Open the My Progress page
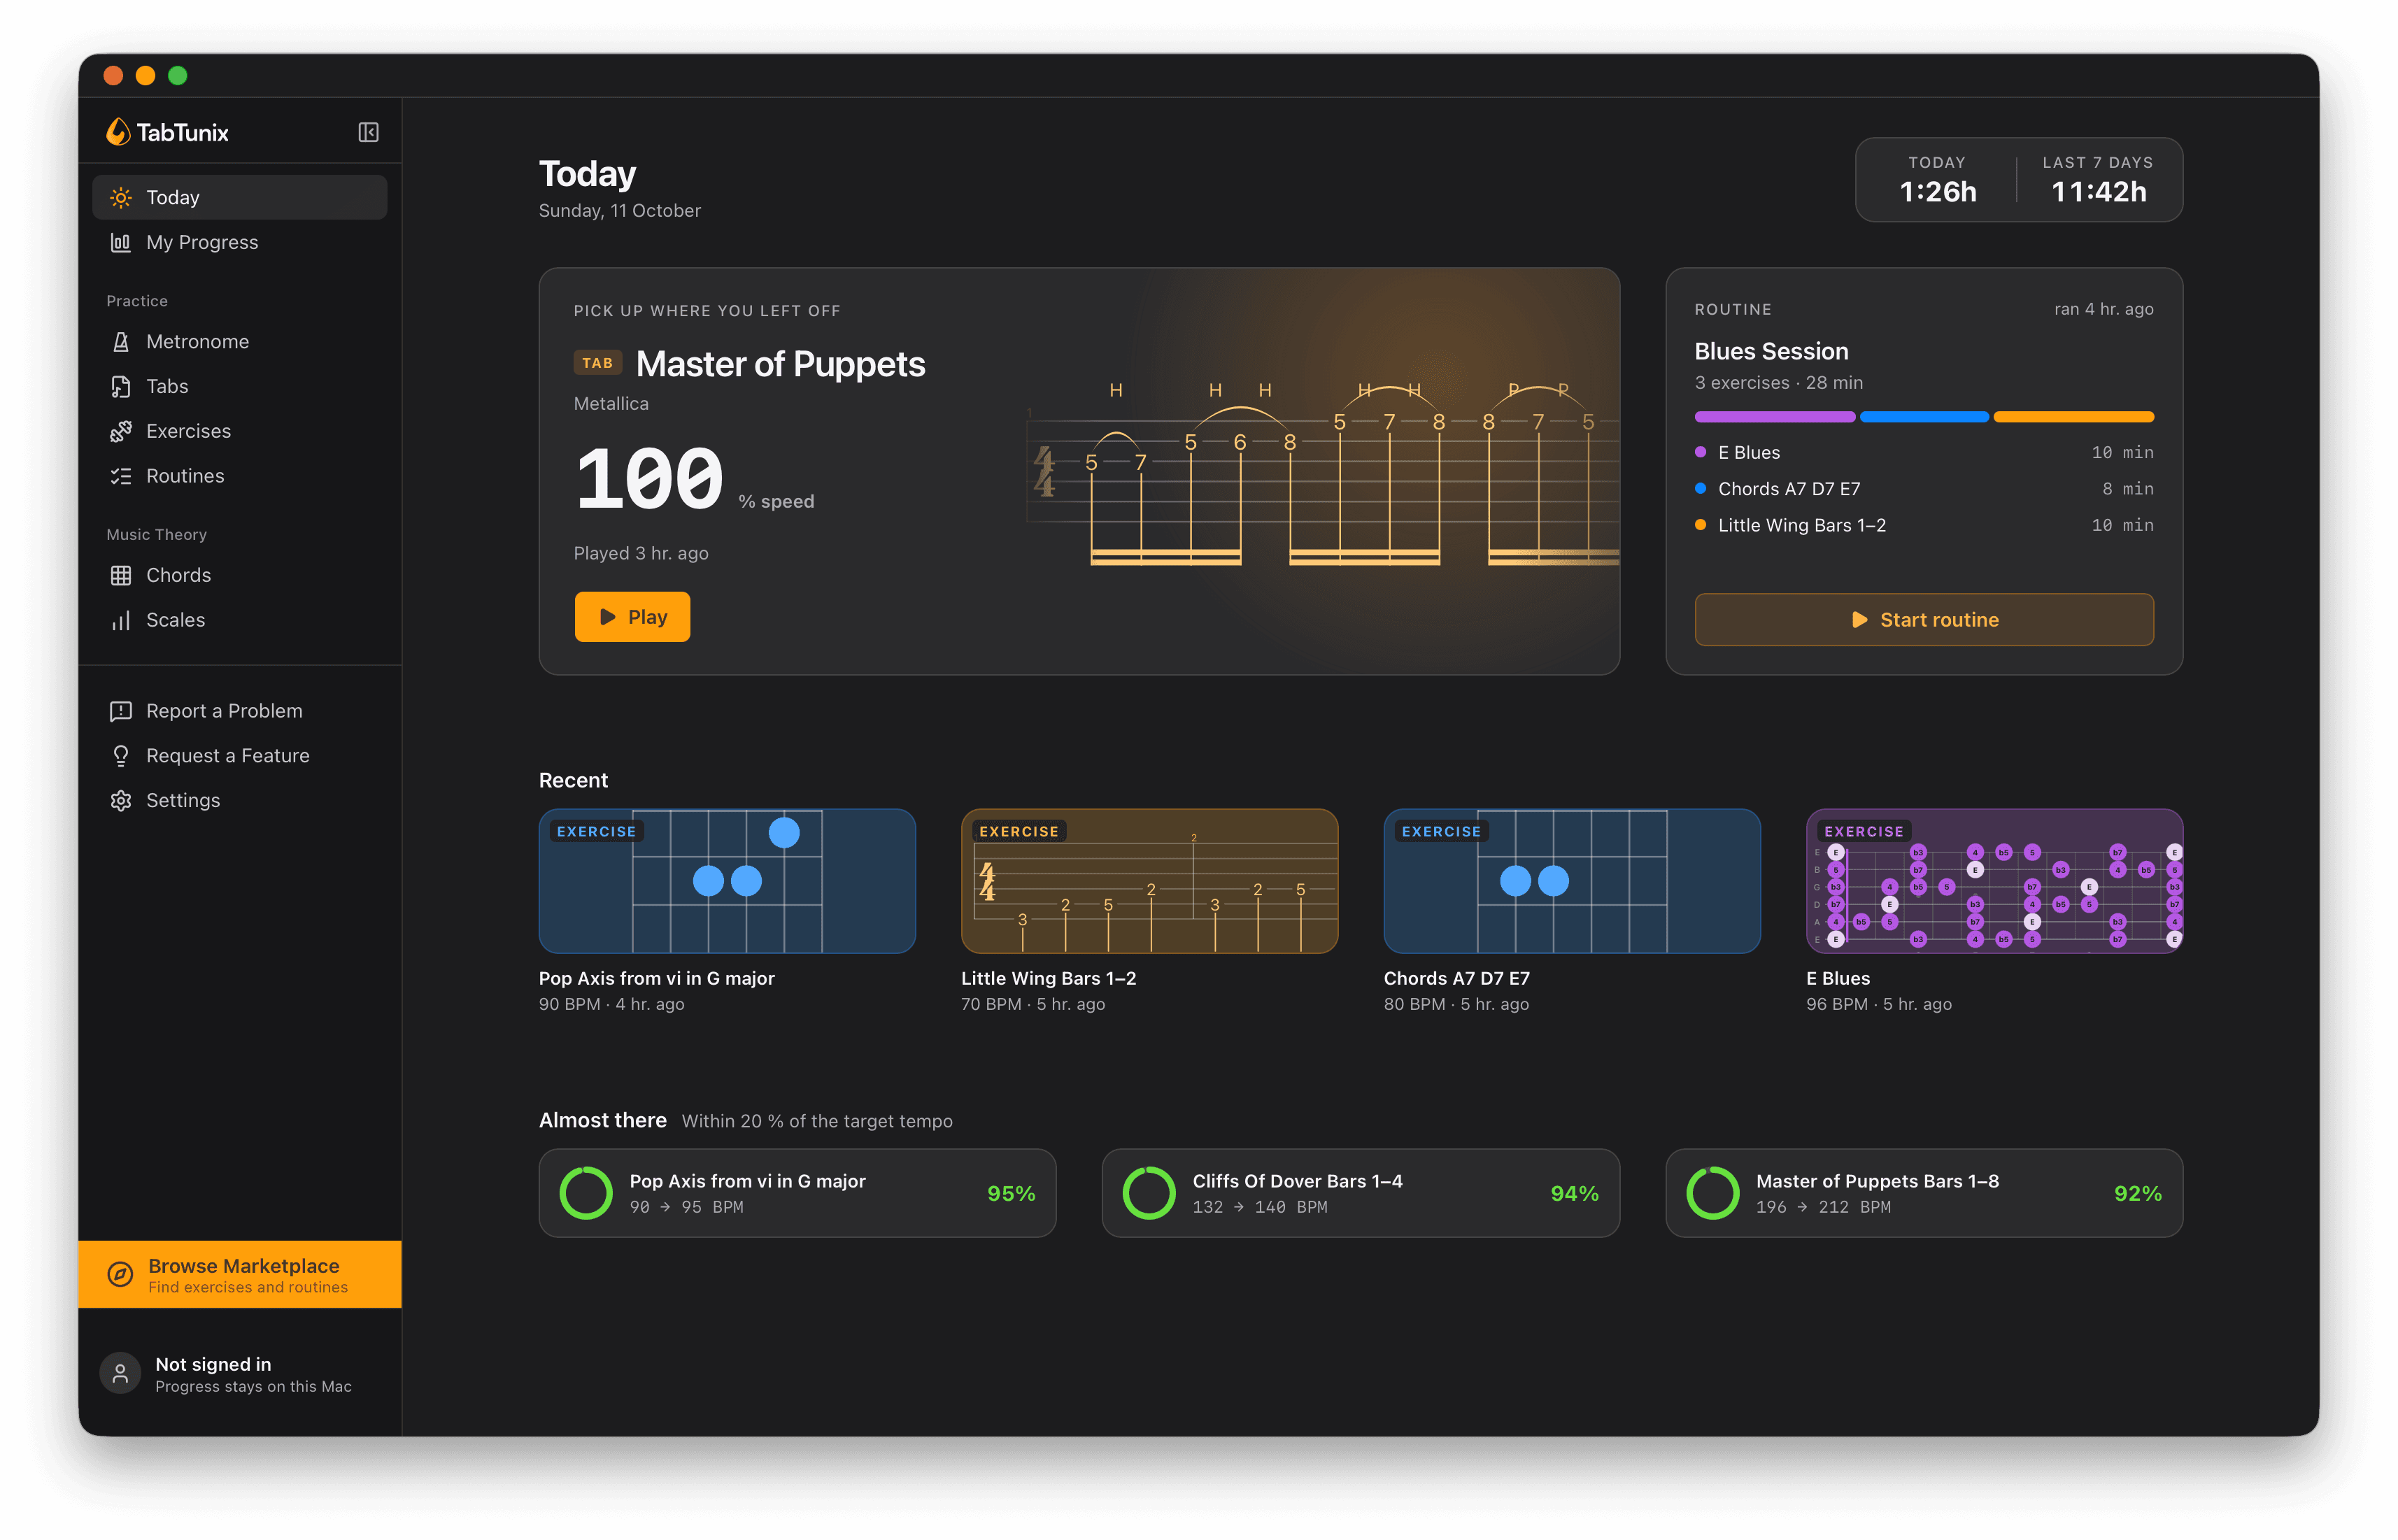2398x1540 pixels. click(240, 242)
